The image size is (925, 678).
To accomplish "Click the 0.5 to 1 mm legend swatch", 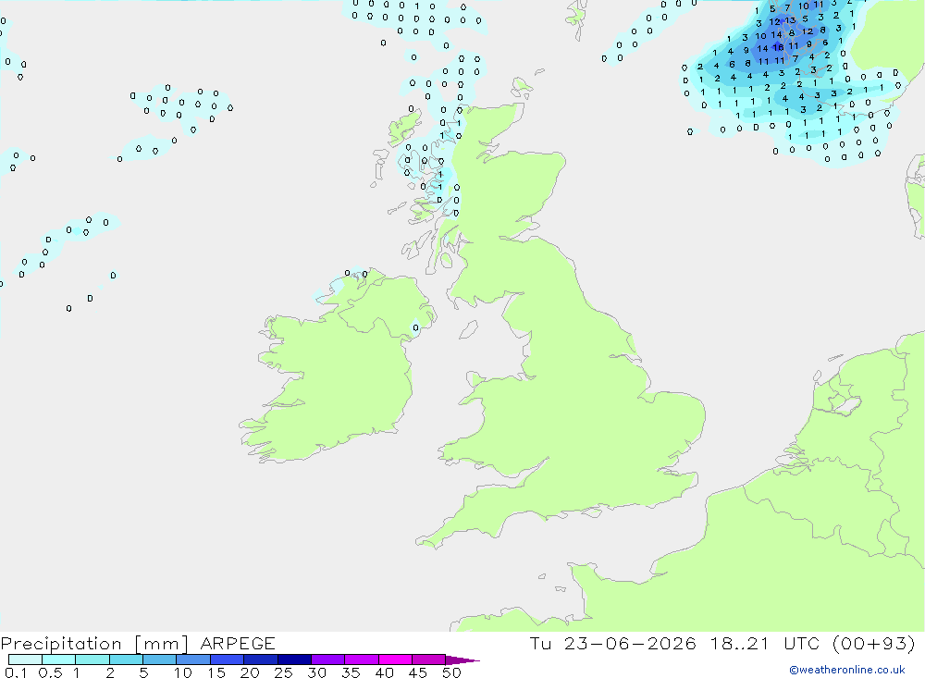I will coord(58,660).
